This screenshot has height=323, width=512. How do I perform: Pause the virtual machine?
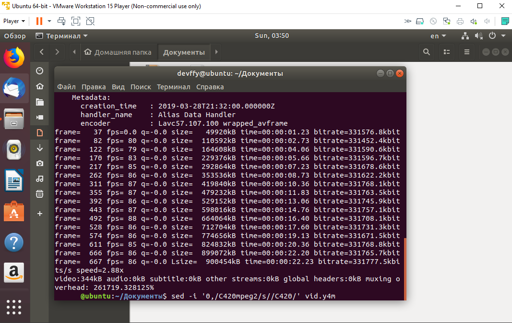coord(39,21)
